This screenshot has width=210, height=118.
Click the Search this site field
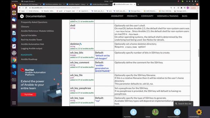[183, 104]
